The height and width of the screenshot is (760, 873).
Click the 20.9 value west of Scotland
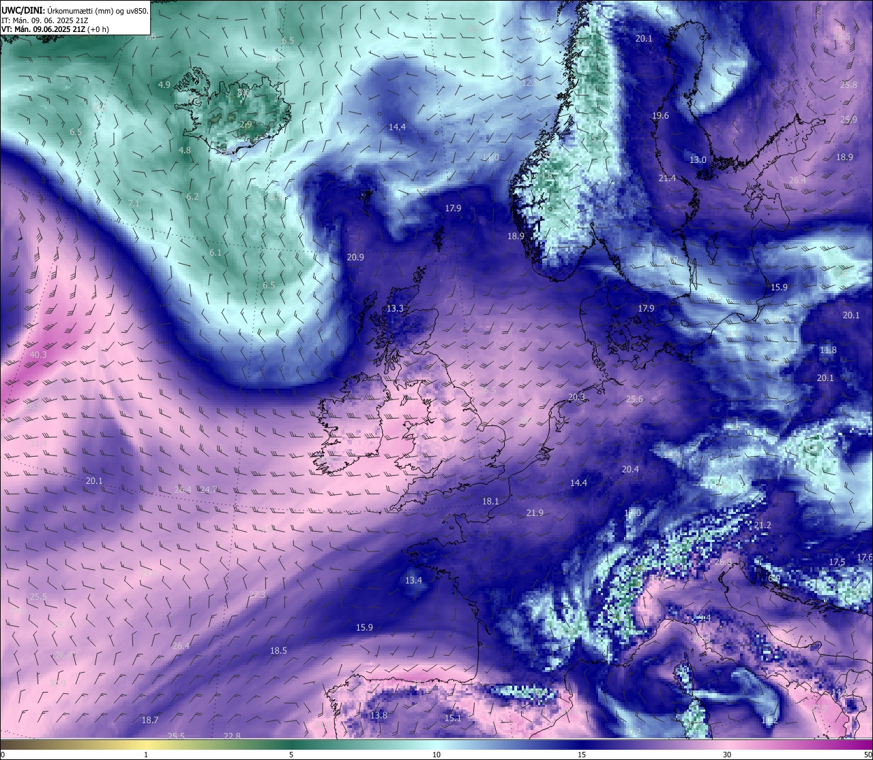coord(355,258)
